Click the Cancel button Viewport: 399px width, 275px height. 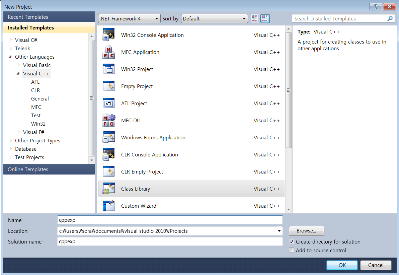(x=376, y=265)
